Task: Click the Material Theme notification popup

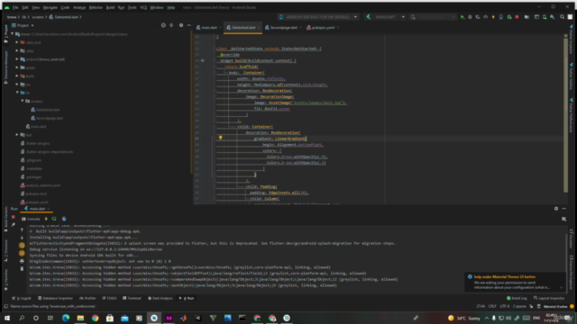Action: [515, 282]
